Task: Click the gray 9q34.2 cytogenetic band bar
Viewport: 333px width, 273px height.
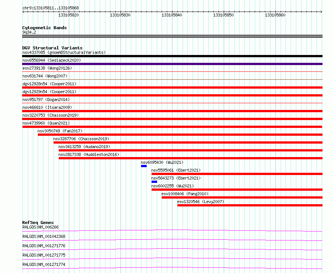Action: coord(172,36)
